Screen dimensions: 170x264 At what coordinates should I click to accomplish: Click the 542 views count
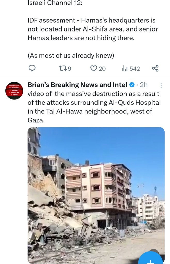tap(135, 69)
